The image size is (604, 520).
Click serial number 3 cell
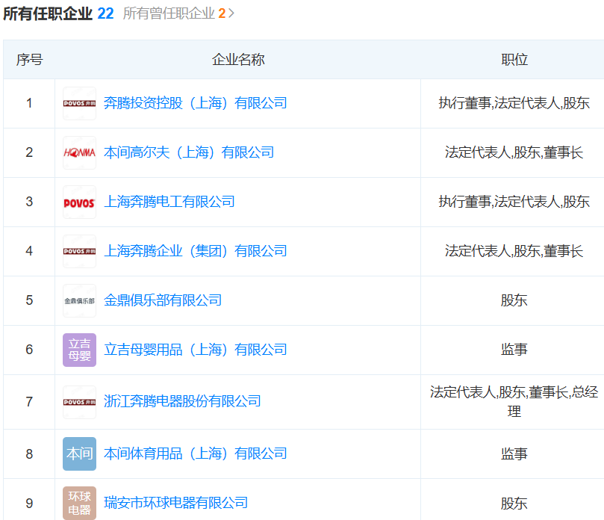tap(29, 202)
